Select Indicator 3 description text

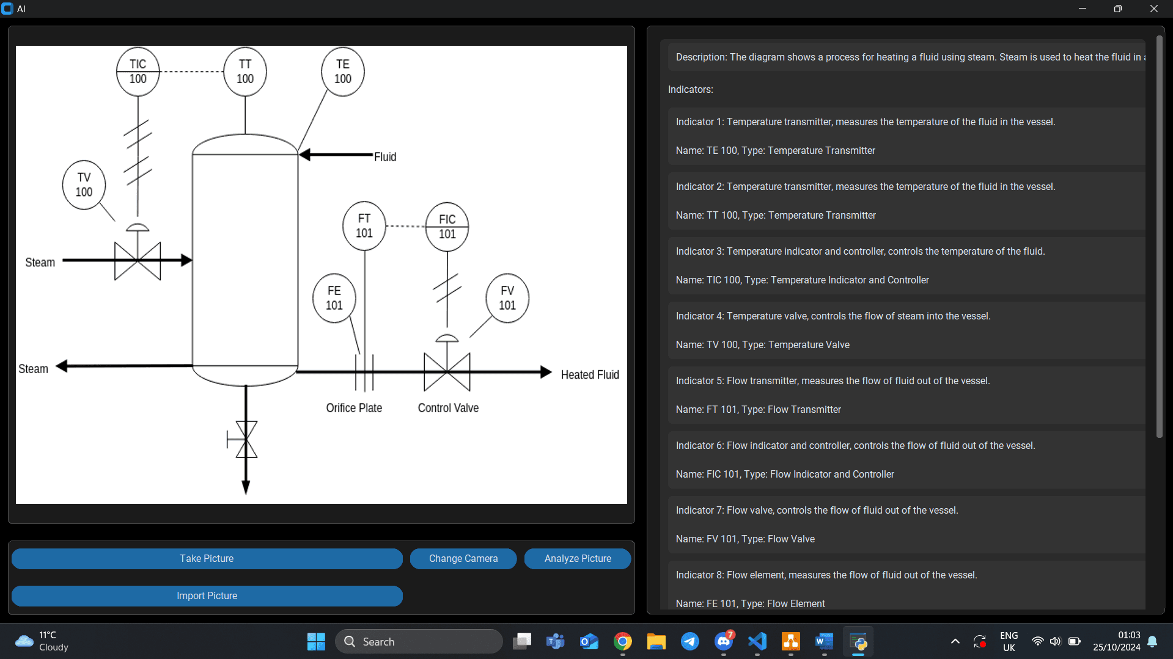pos(861,251)
